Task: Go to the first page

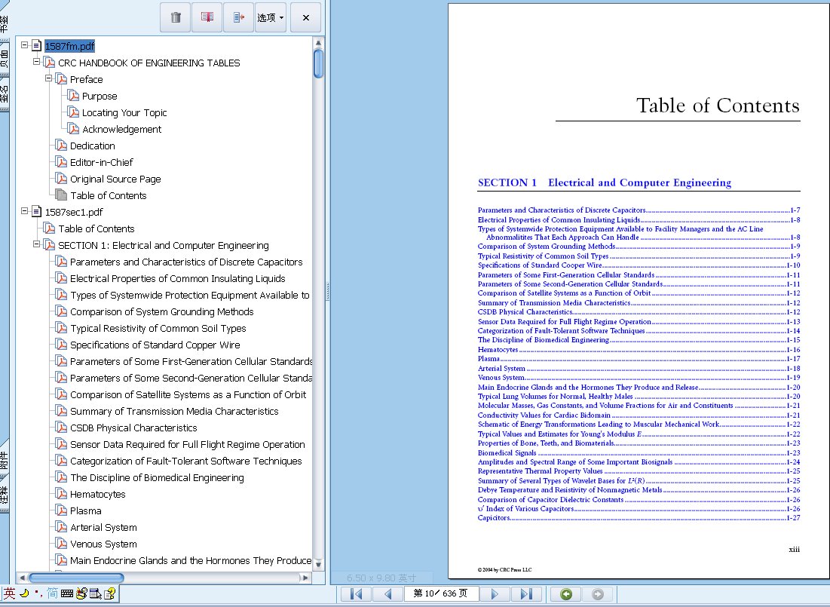Action: coord(356,593)
